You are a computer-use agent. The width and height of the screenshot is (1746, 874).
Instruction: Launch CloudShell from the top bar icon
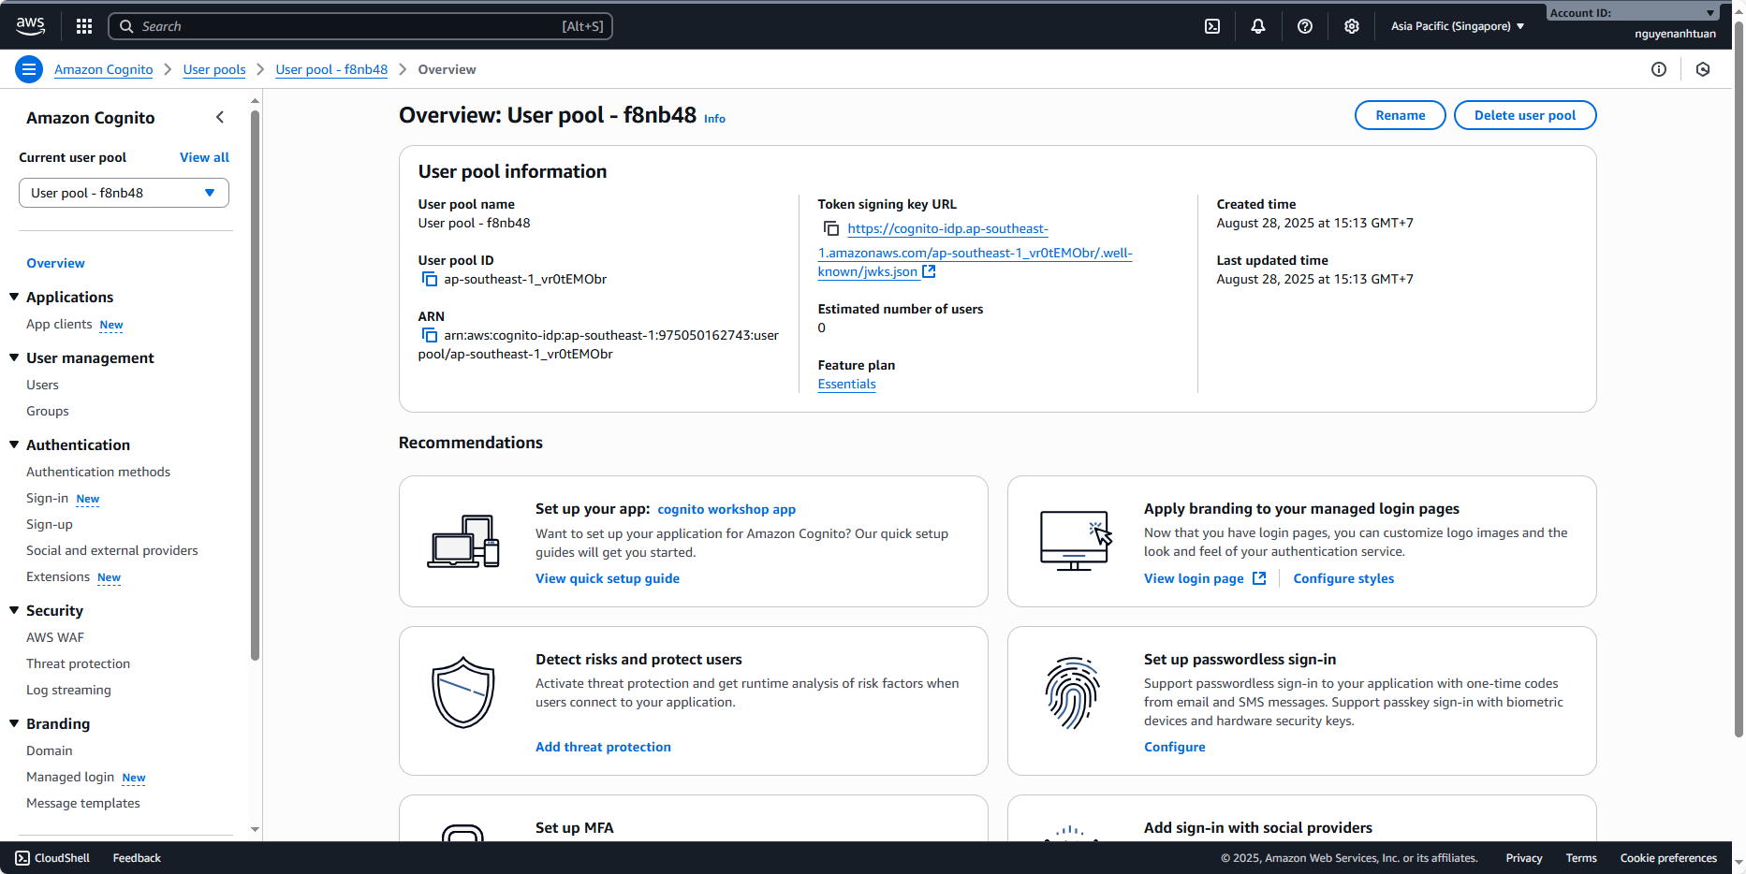pyautogui.click(x=1211, y=26)
